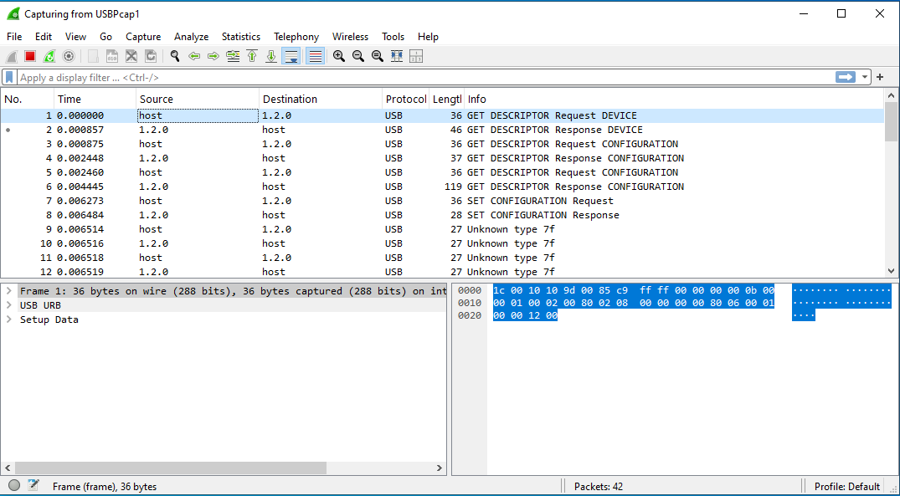
Task: Click the display filter bookmark icon
Action: 9,77
